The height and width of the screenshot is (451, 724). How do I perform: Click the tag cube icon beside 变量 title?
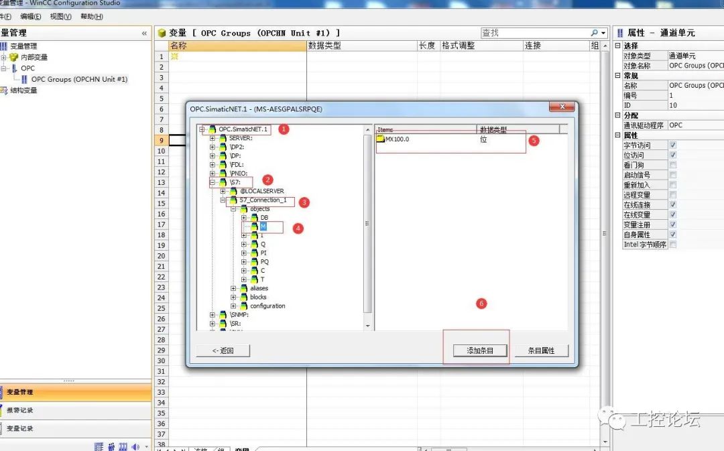[x=162, y=34]
